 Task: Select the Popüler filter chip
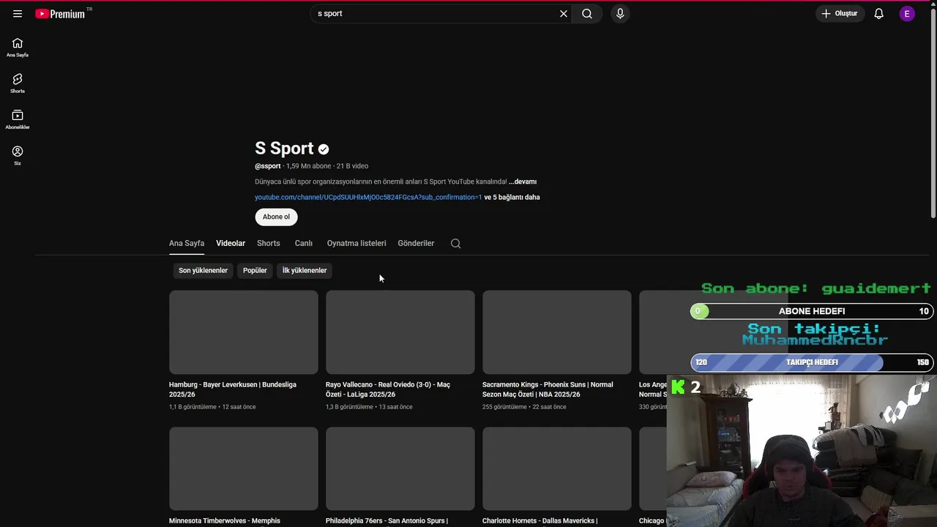coord(255,270)
